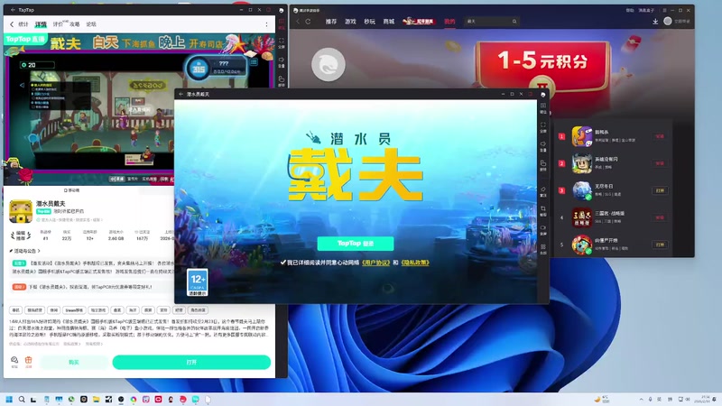722x406 pixels.
Task: Click the back chevron beside the 统计 tab
Action: pos(12,24)
